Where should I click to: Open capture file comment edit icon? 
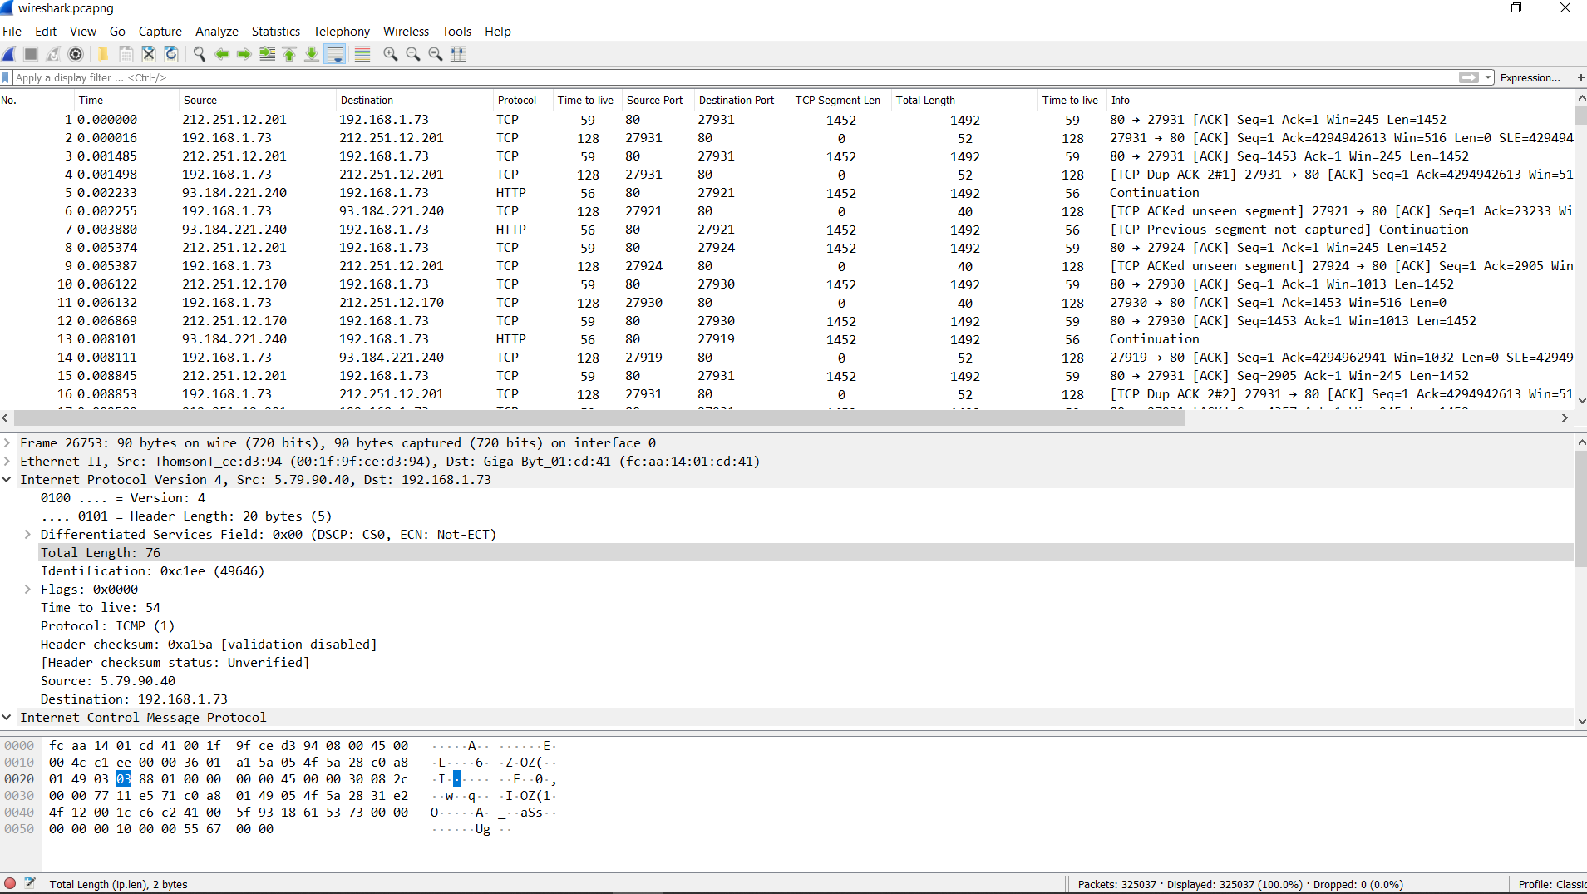point(30,883)
